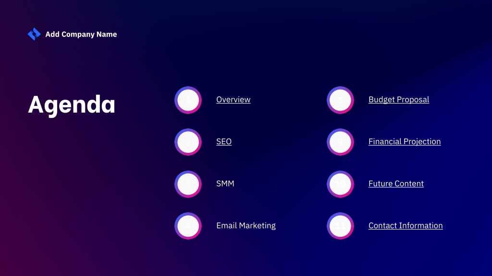Click the number 4 circle beside Email Marketing
The width and height of the screenshot is (492, 276).
(188, 226)
